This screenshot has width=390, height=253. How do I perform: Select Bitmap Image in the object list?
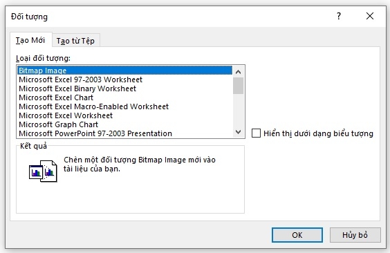(124, 71)
